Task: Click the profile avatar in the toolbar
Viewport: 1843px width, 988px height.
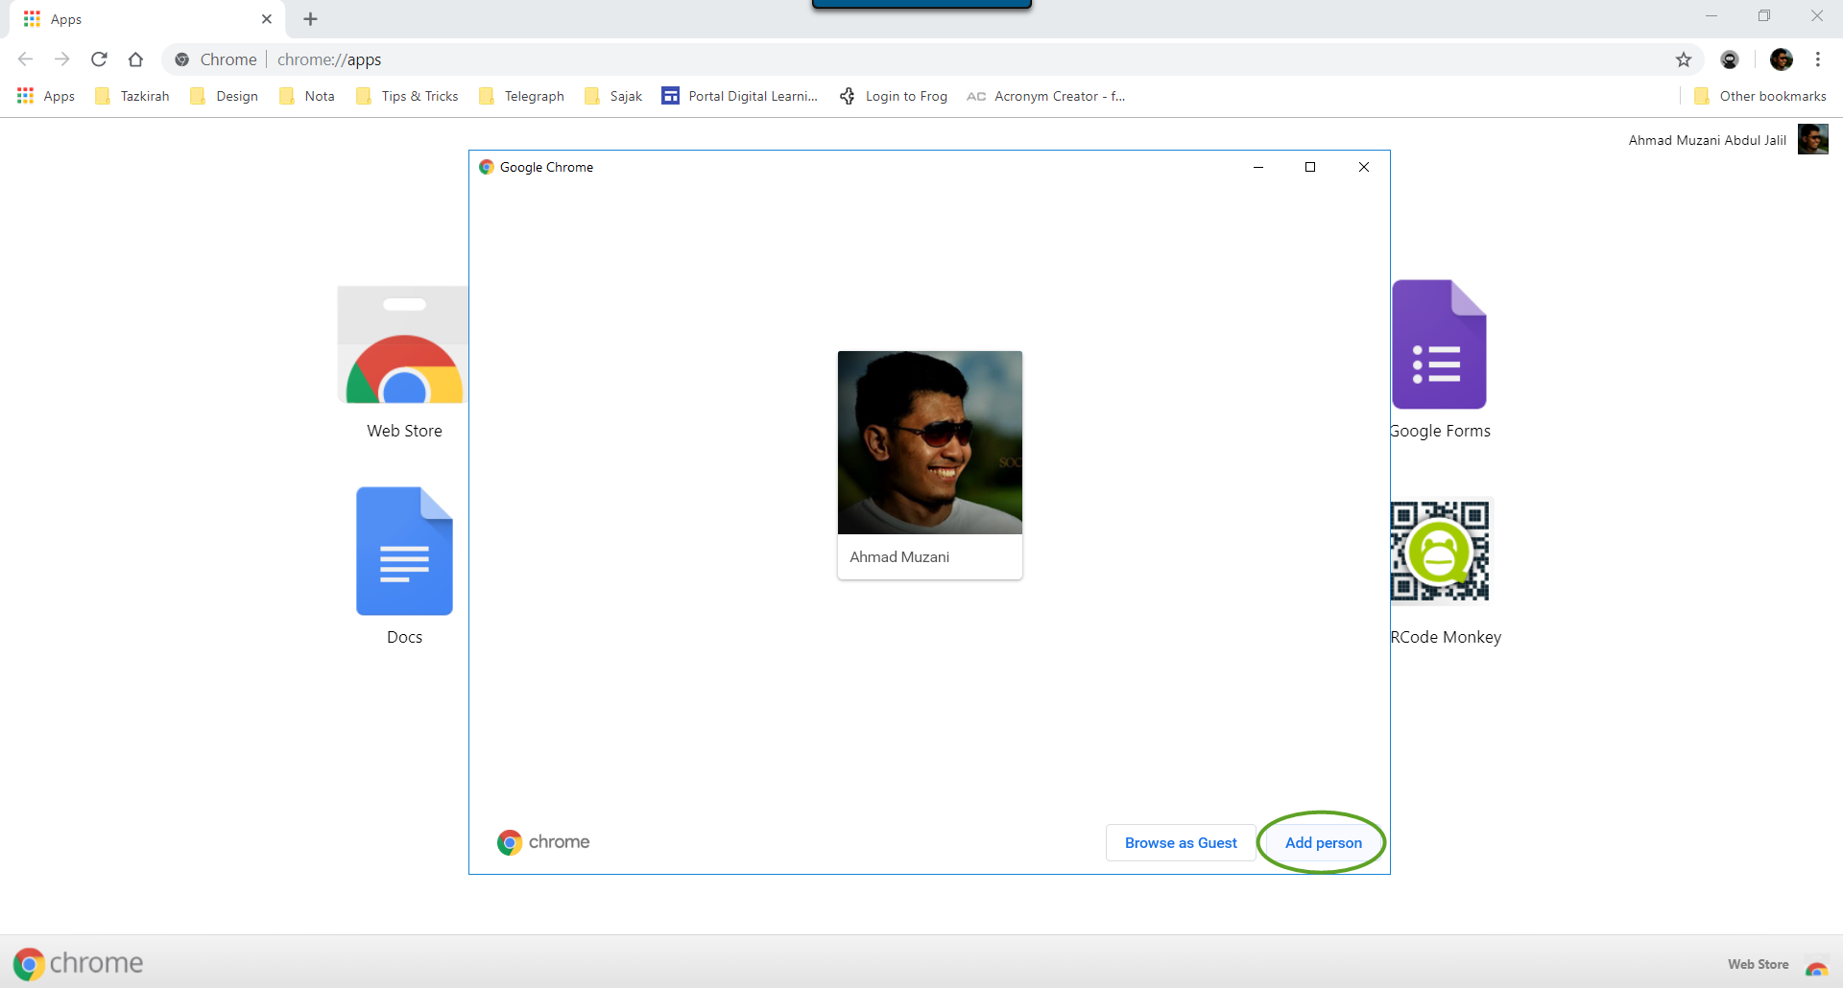Action: (x=1781, y=59)
